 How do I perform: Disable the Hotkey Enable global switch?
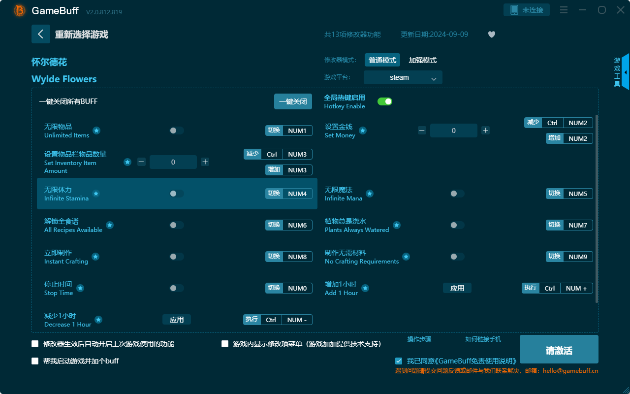(385, 101)
